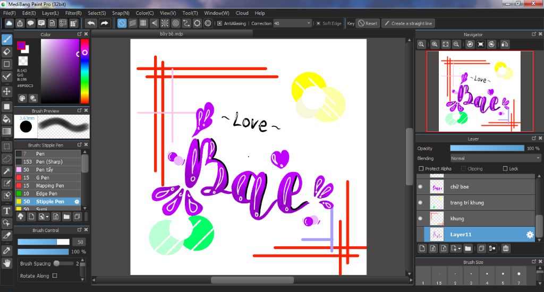
Task: Hide the chữ bae layer
Action: pos(420,186)
